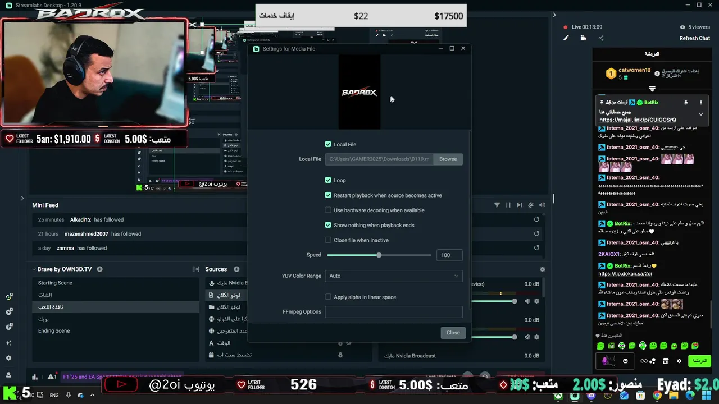Select the نافذة اللعب scene
The image size is (719, 404).
(116, 307)
